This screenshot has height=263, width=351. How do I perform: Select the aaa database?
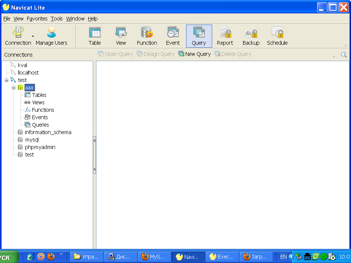(29, 88)
